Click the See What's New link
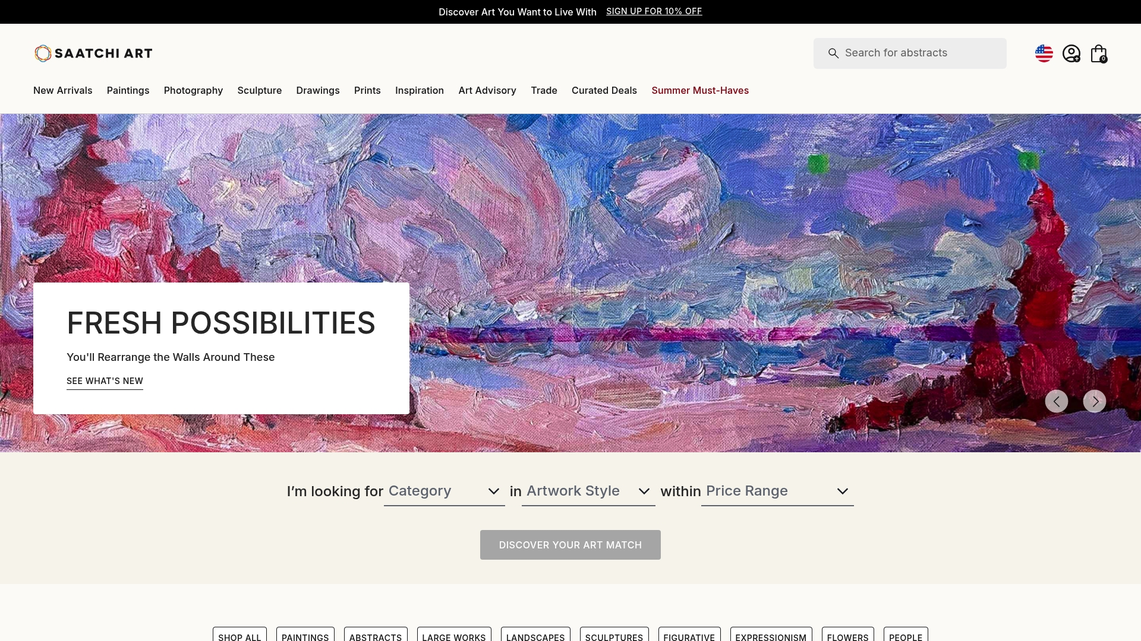Viewport: 1141px width, 641px height. (x=105, y=381)
